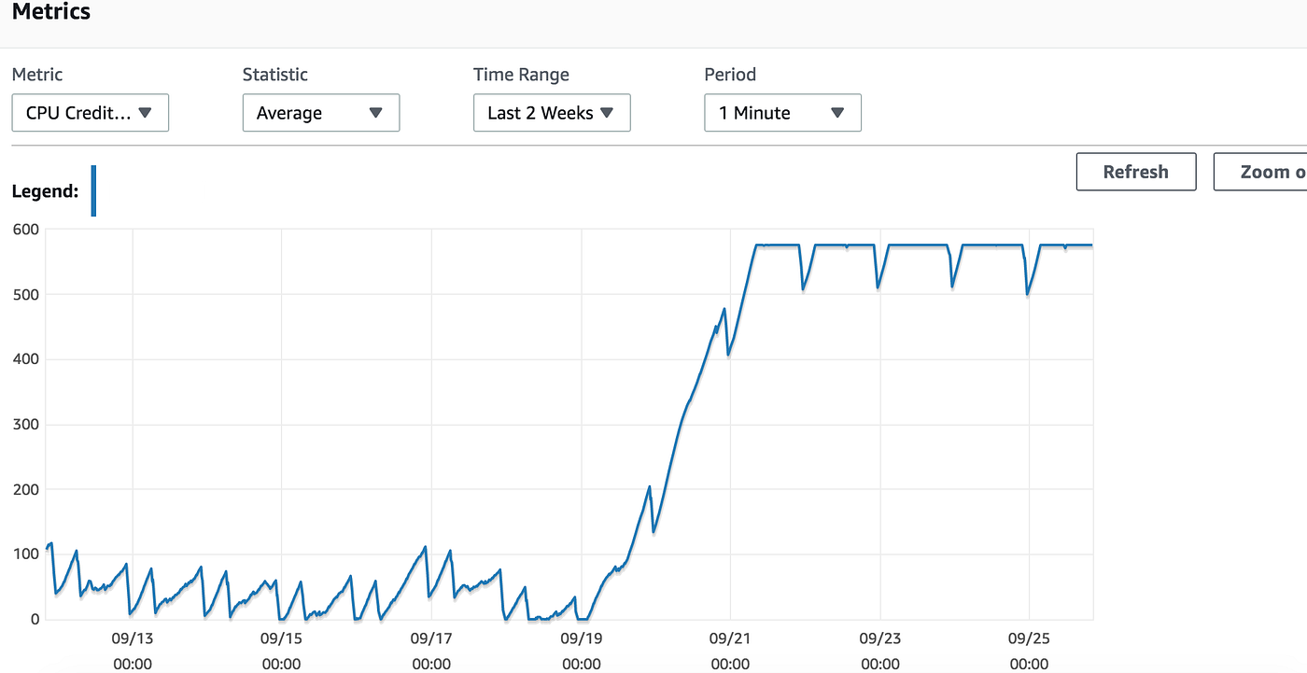Click the Statistic dropdown's disclosure arrow
The image size is (1307, 673).
click(377, 112)
